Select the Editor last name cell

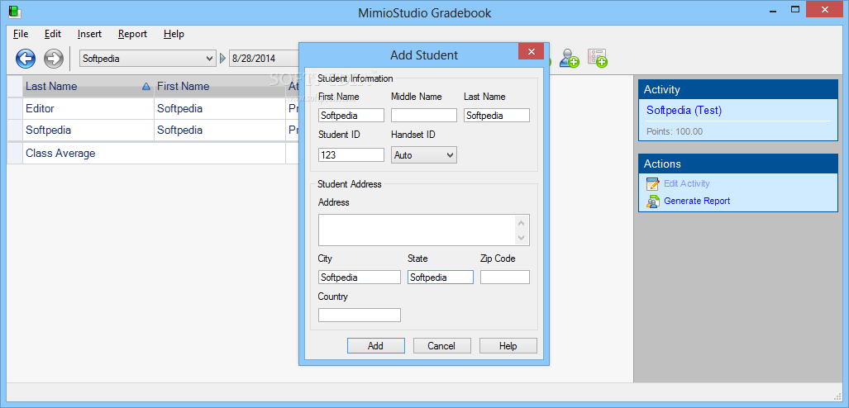(88, 109)
